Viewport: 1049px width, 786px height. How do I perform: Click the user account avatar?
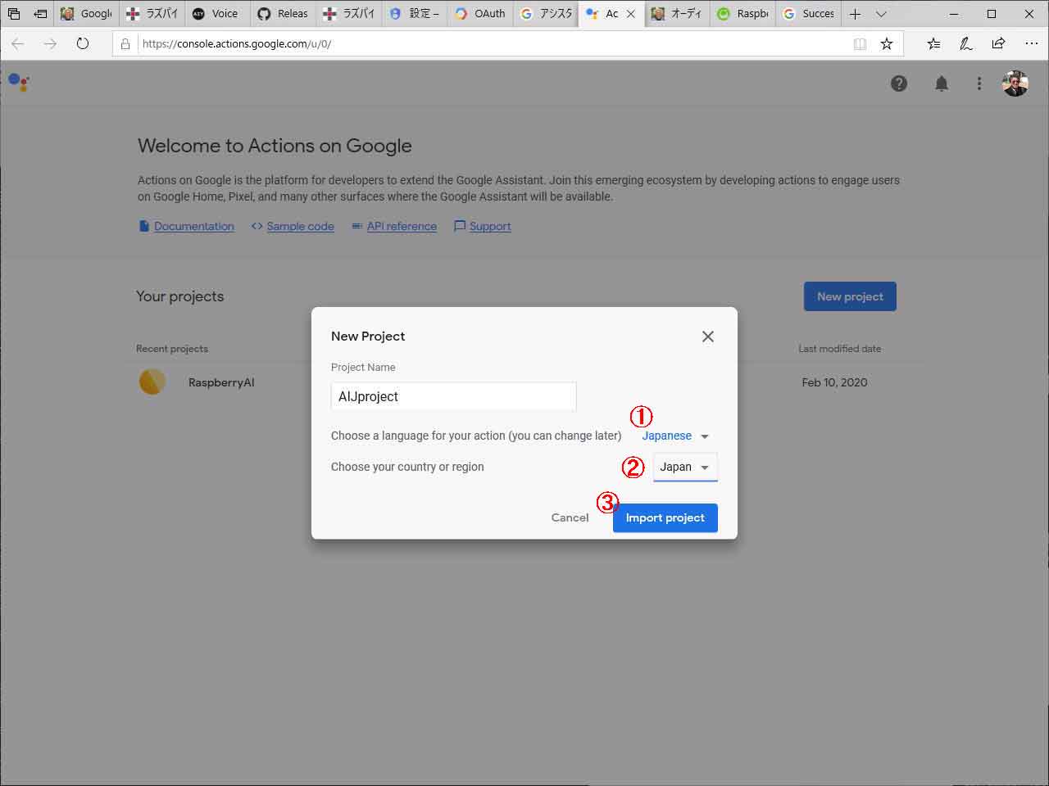coord(1015,84)
